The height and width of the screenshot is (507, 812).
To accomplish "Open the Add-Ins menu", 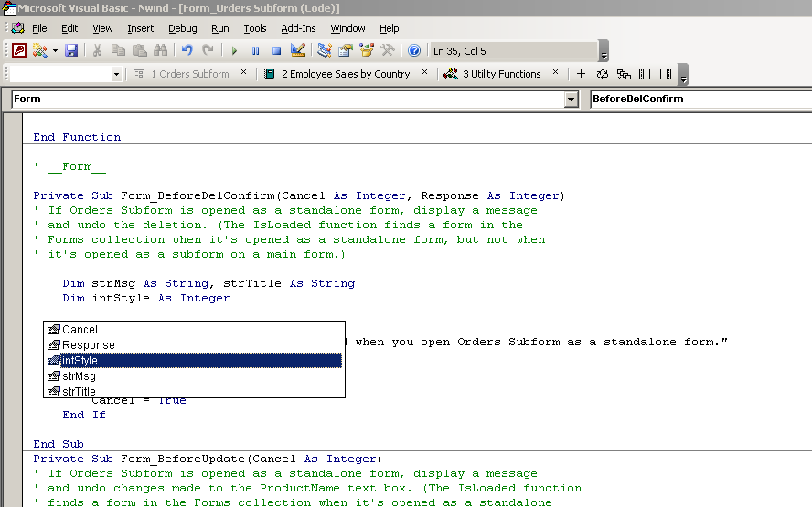I will pyautogui.click(x=298, y=28).
